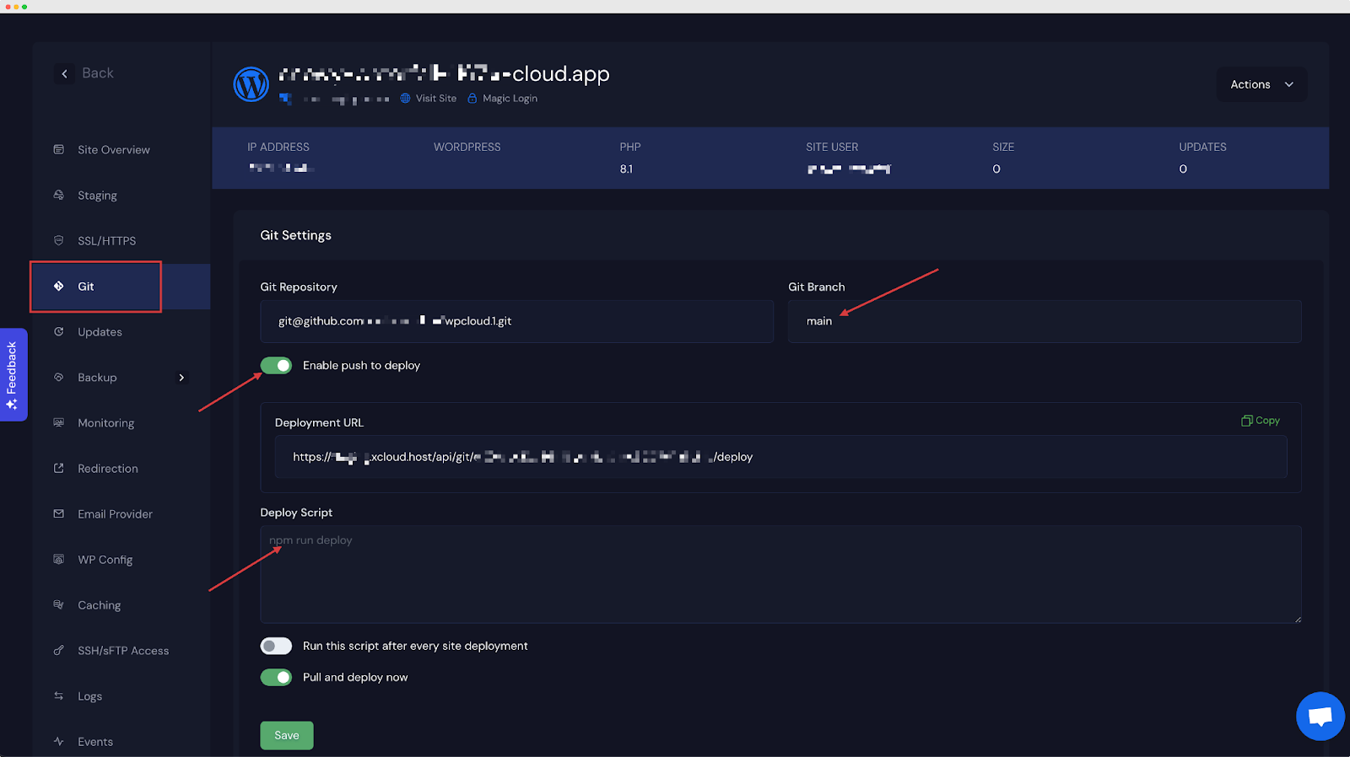Open Site Overview section
This screenshot has height=757, width=1350.
[x=114, y=149]
